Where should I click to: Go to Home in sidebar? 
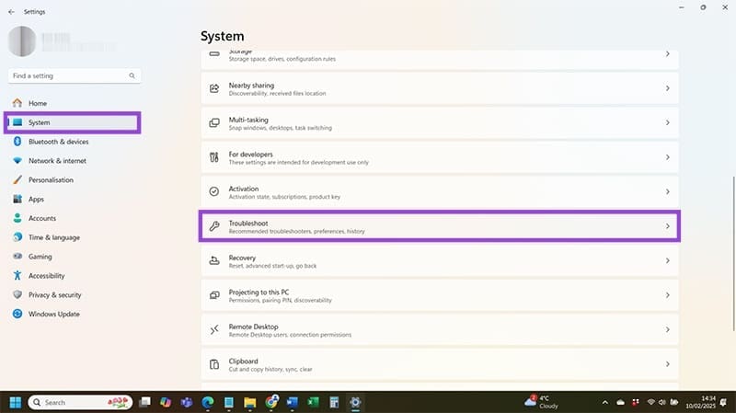click(x=74, y=103)
